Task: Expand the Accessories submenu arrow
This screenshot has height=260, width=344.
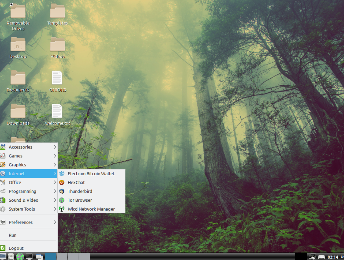Action: click(x=55, y=147)
